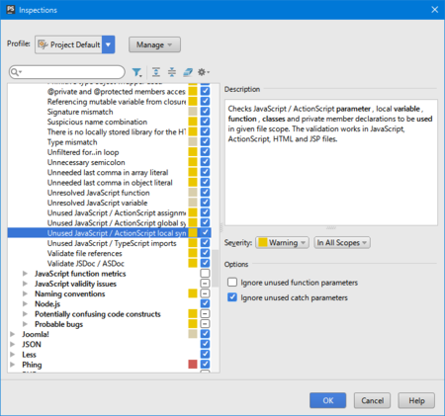Toggle checkbox for Signature mismatch

point(205,112)
